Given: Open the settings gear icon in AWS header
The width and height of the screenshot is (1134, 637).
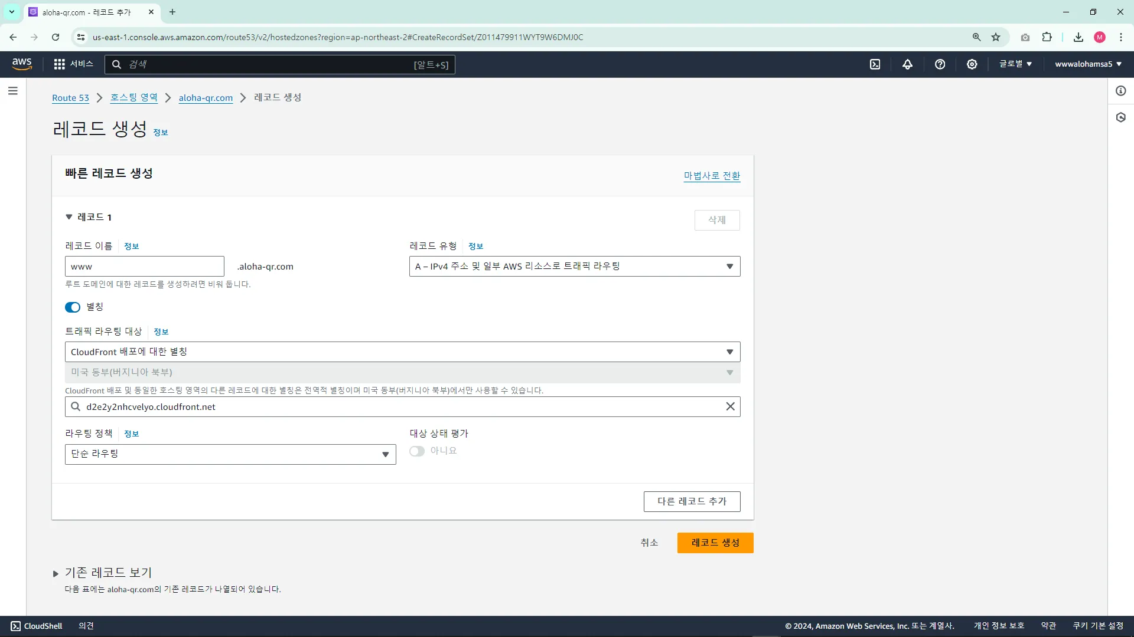Looking at the screenshot, I should coord(972,64).
